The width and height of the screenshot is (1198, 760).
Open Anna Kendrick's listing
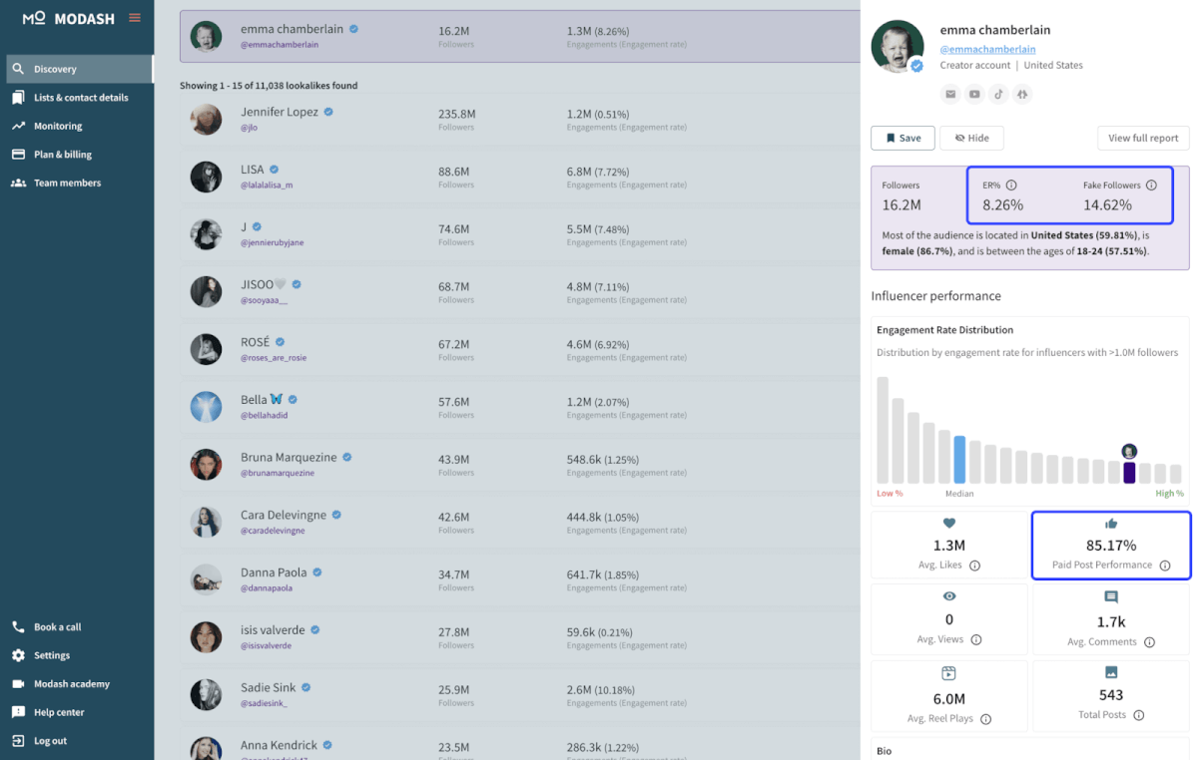tap(519, 743)
